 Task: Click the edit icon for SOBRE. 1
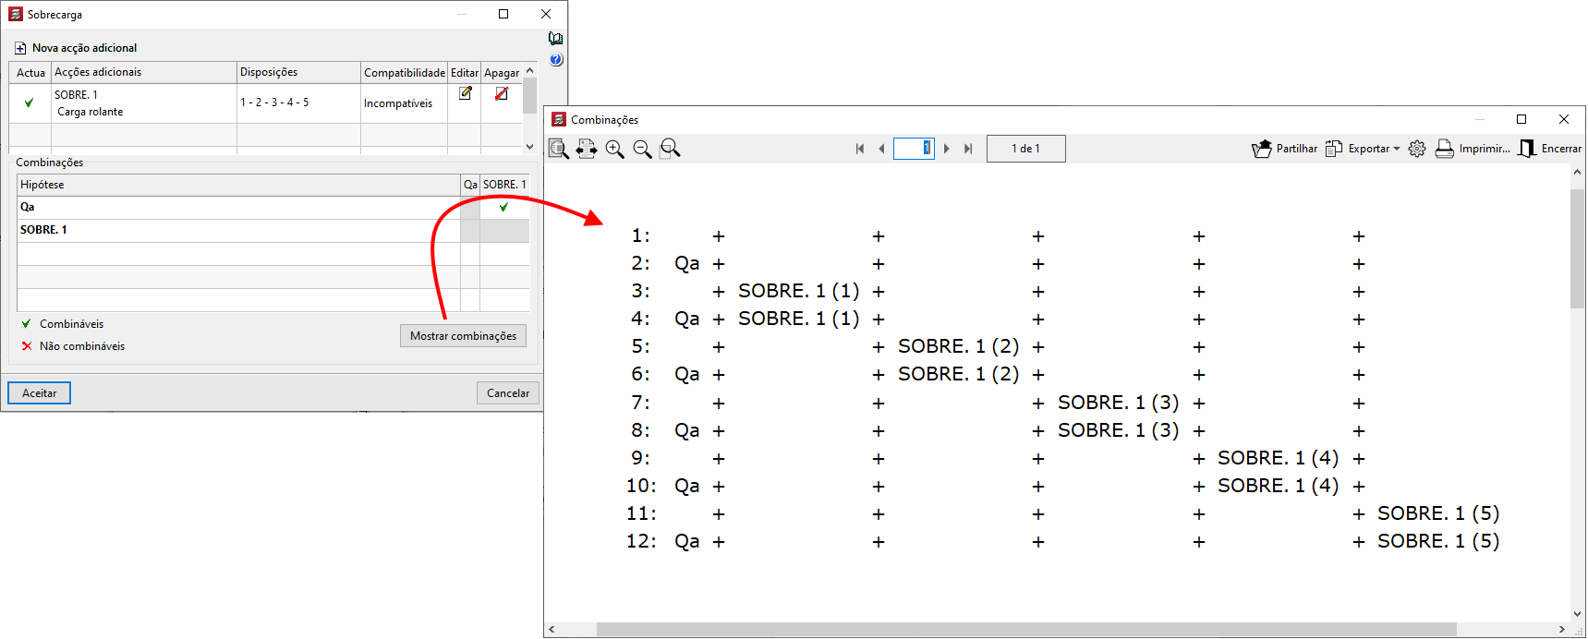(x=465, y=93)
